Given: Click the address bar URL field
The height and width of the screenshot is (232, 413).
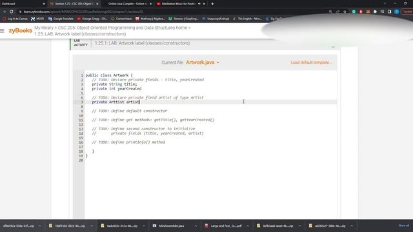Looking at the screenshot, I should tap(171, 12).
